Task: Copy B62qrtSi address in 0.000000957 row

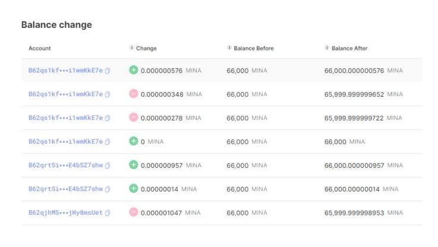Action: [108, 166]
